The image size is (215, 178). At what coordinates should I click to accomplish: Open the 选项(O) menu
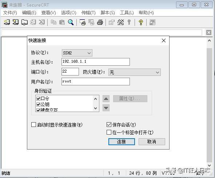click(68, 13)
